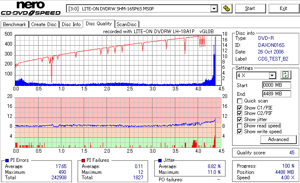300x183 pixels.
Task: Click PI Errors average 17.65
Action: coord(61,166)
